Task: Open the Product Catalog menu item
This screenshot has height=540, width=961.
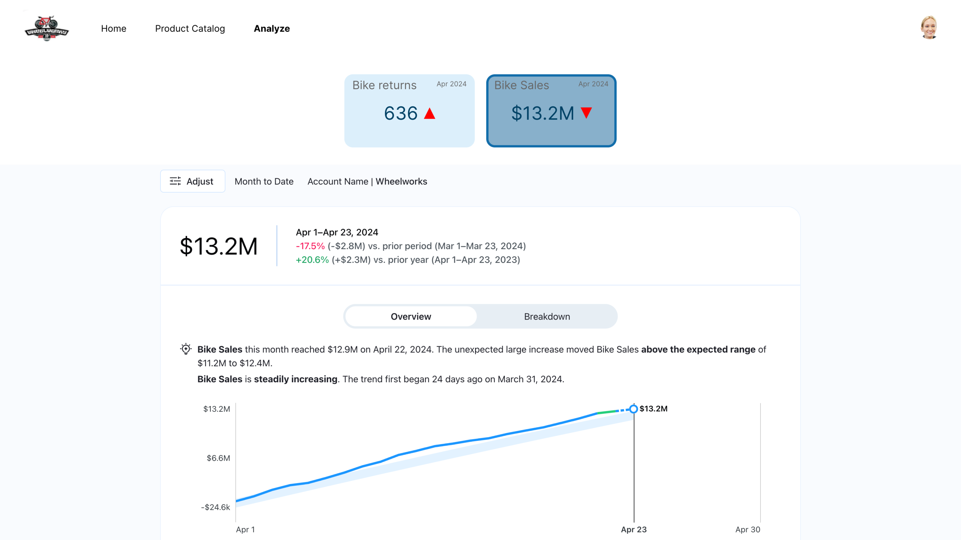Action: pos(190,29)
